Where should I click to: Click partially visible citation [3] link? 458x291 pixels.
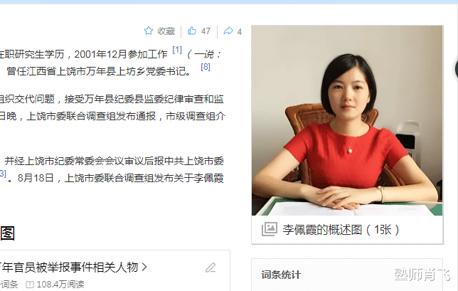3,174
